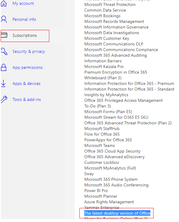This screenshot has width=179, height=222.
Task: Click the App permissions lock icon
Action: click(4, 67)
